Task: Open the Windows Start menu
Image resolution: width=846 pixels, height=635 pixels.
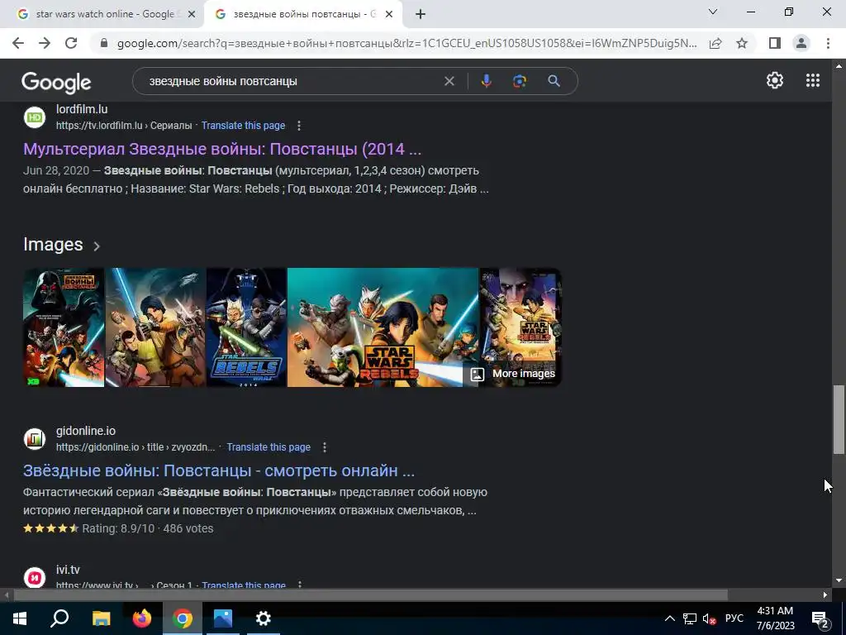Action: click(20, 618)
